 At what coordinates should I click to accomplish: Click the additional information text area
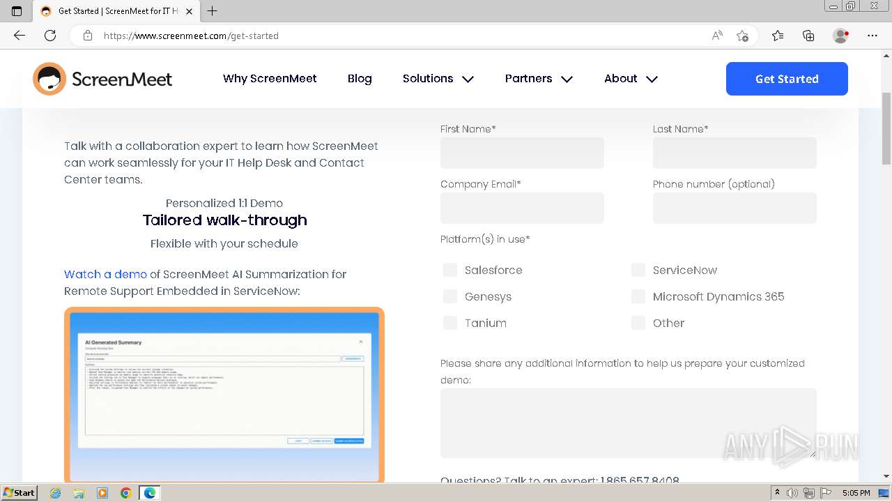[x=629, y=423]
